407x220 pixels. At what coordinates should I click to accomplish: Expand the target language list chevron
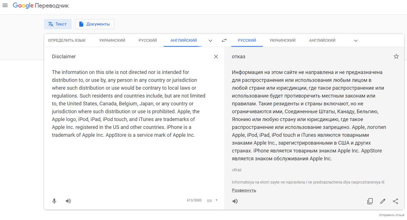(x=356, y=41)
